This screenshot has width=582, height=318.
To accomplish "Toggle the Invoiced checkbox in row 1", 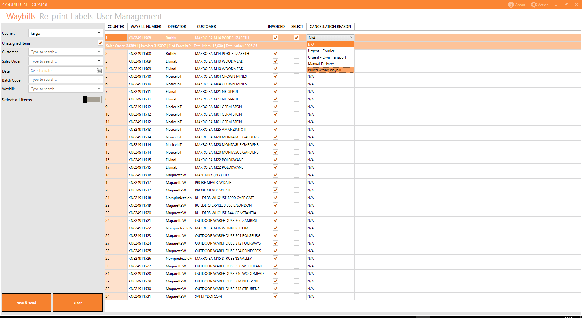I will tap(276, 38).
